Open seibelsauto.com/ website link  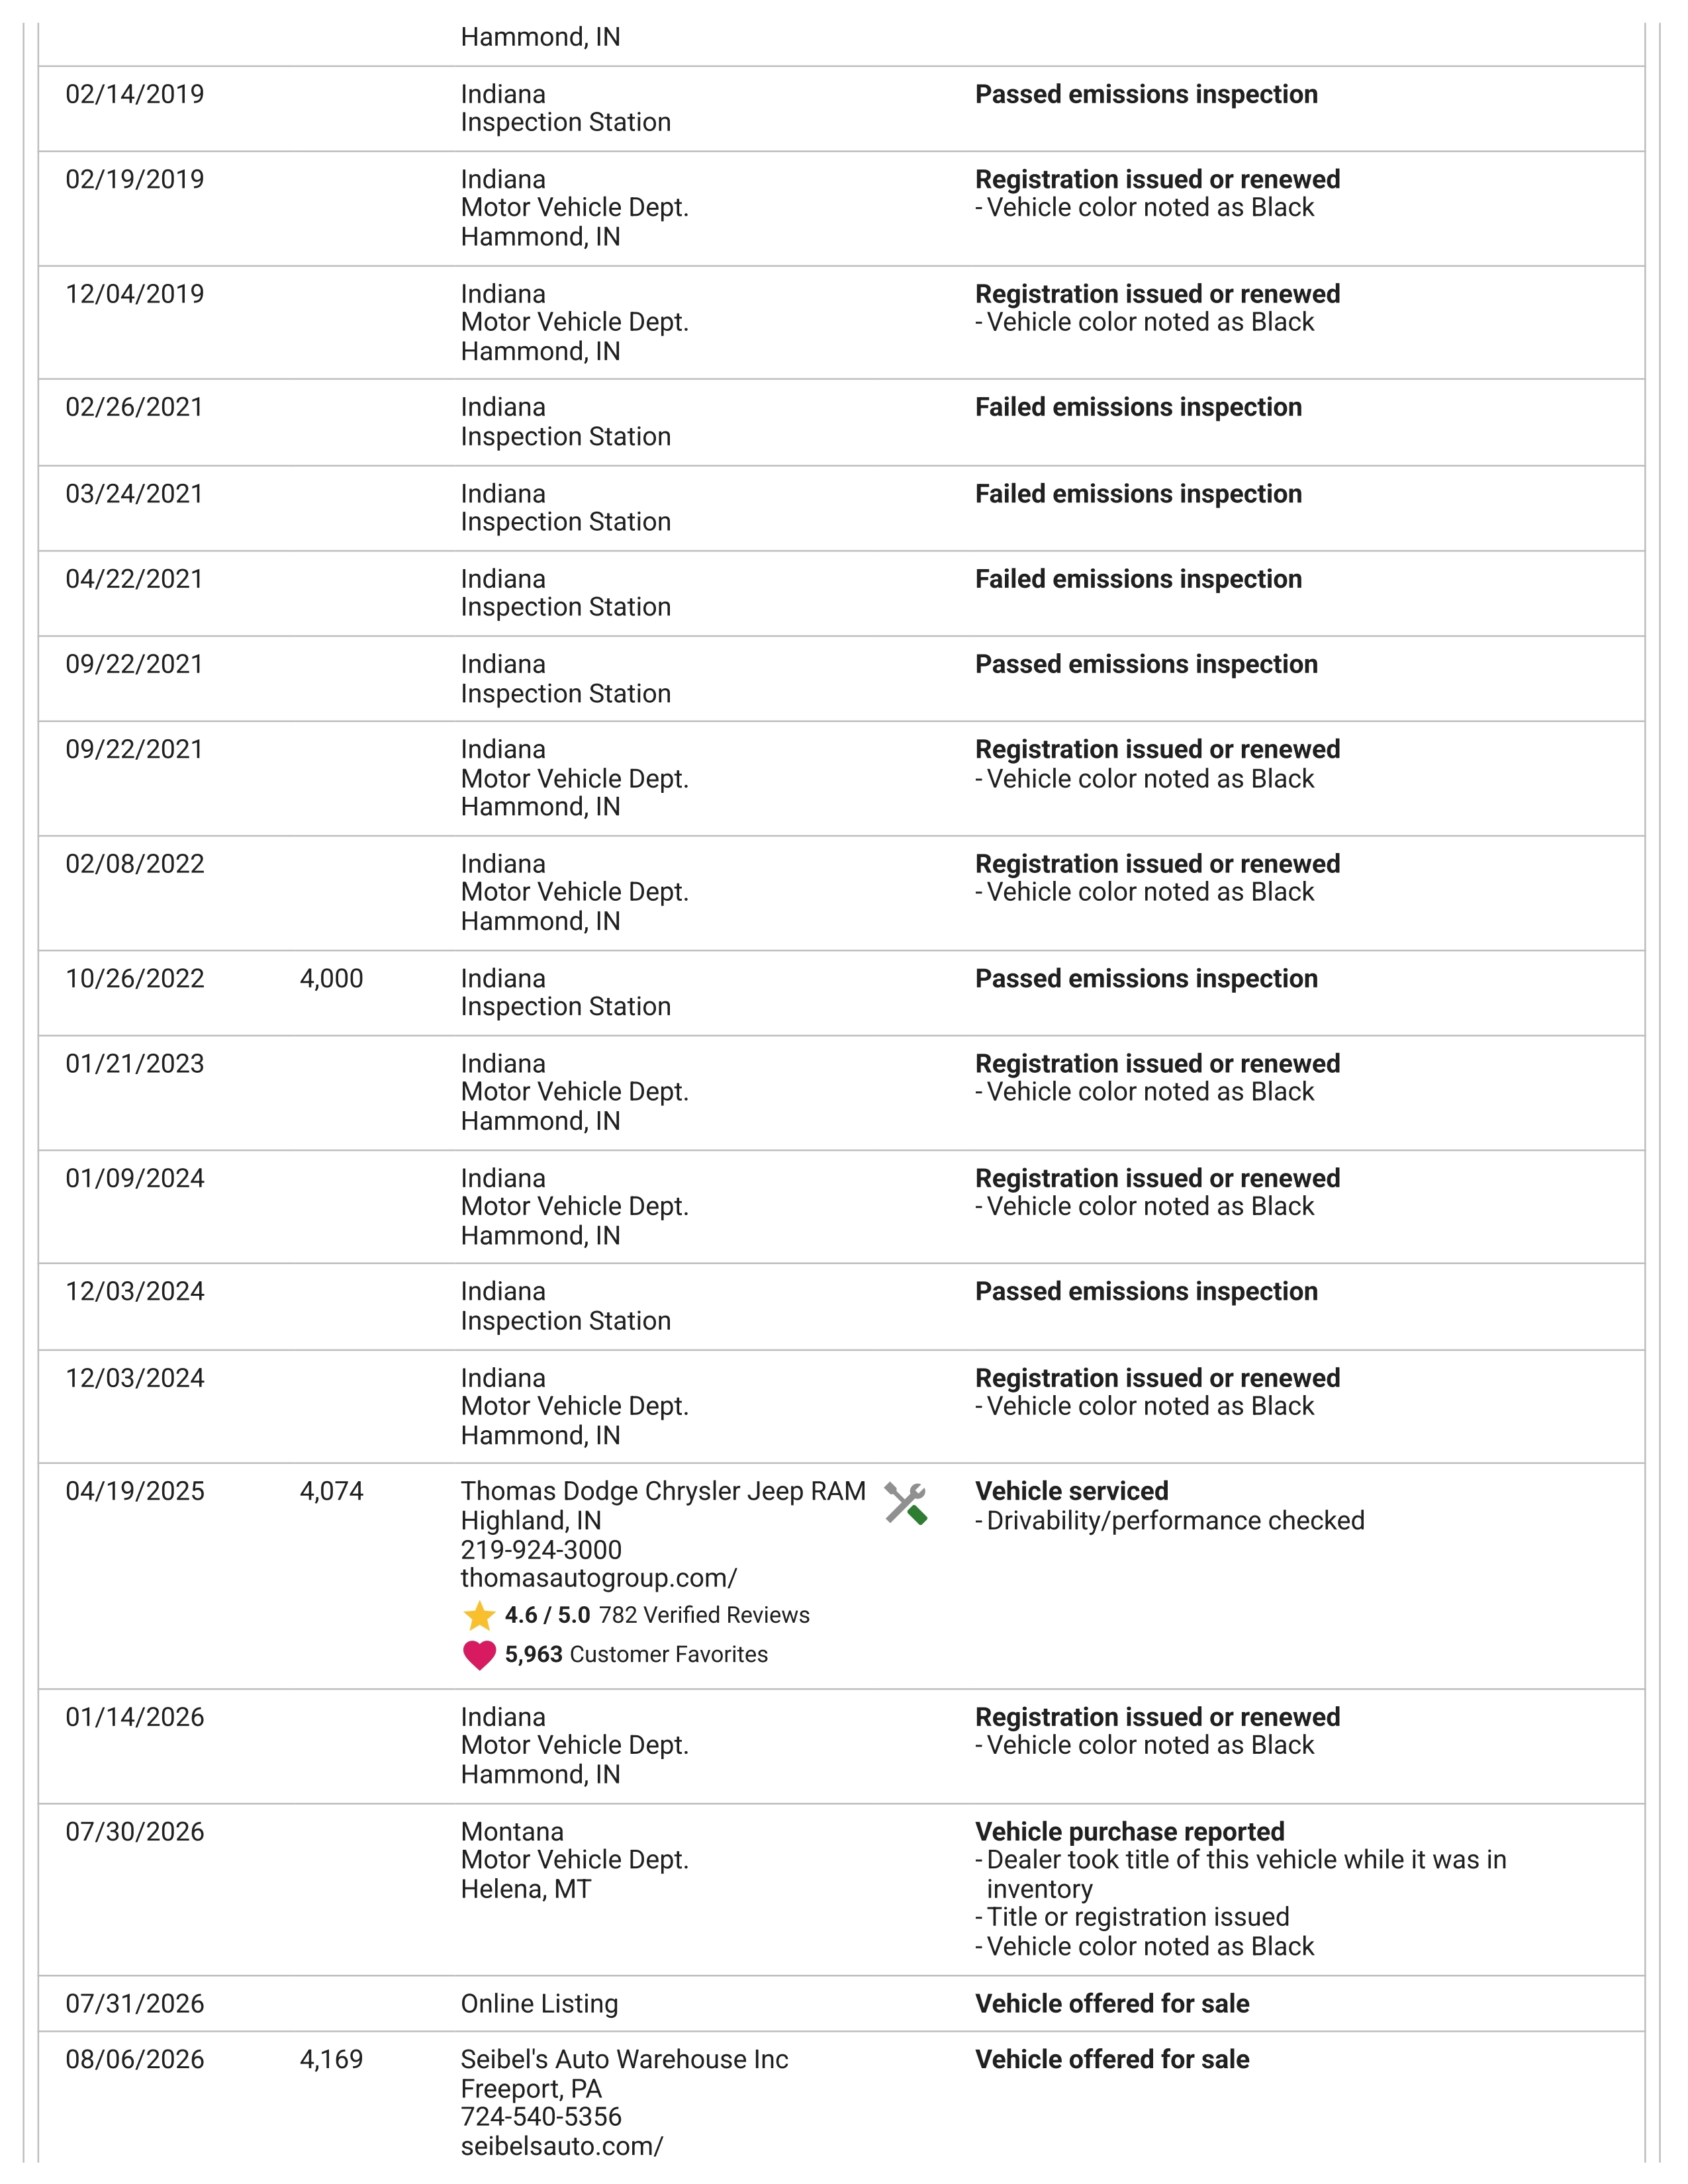pos(561,2146)
